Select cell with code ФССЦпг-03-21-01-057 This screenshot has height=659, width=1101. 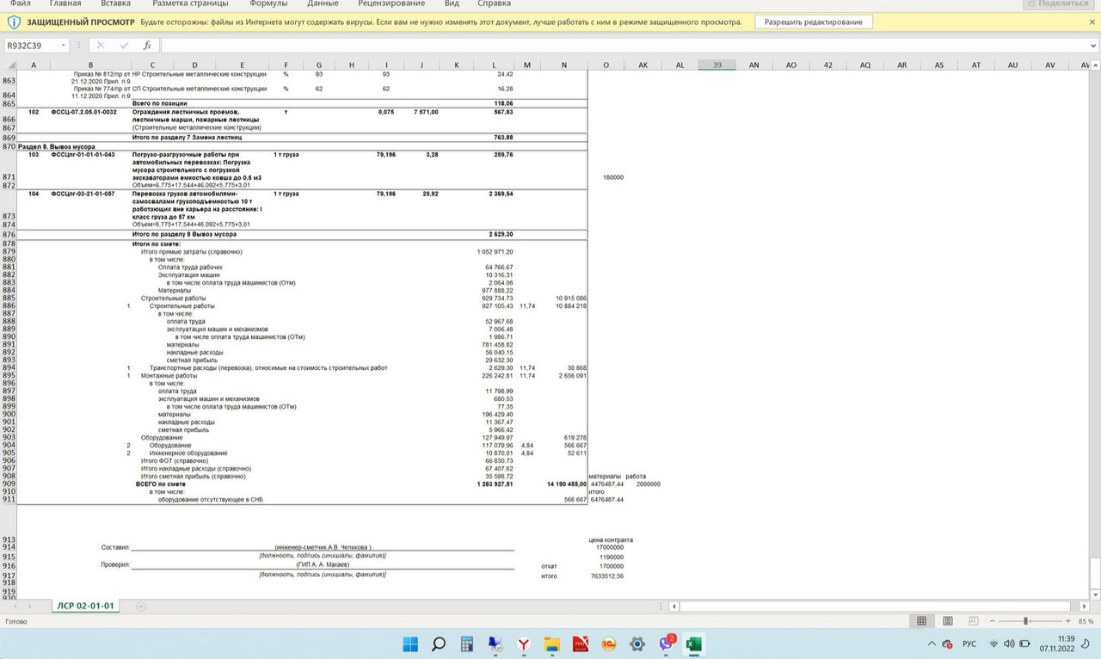tap(83, 194)
